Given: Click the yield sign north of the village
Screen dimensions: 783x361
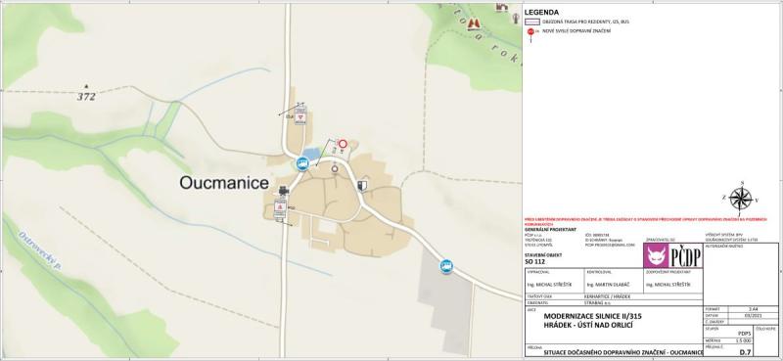Looking at the screenshot, I should click(300, 116).
